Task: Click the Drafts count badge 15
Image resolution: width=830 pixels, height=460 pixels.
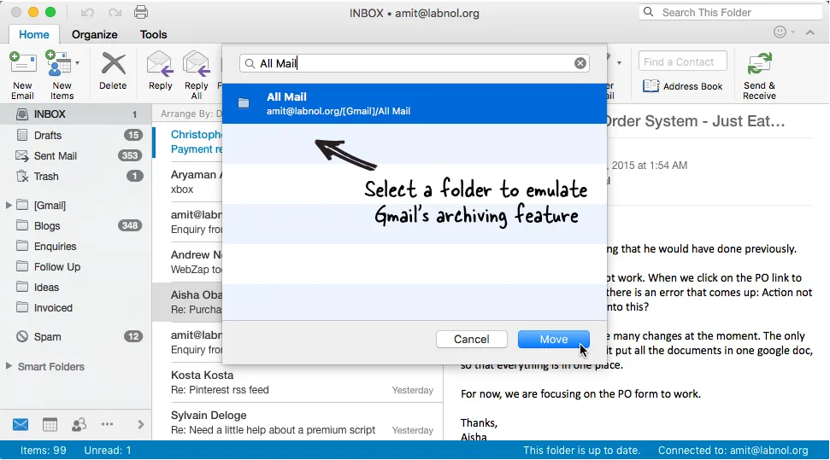Action: [x=133, y=135]
